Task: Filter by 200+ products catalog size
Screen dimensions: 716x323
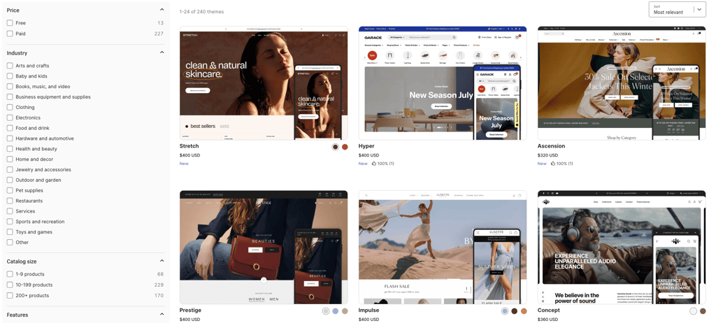Action: [x=10, y=295]
